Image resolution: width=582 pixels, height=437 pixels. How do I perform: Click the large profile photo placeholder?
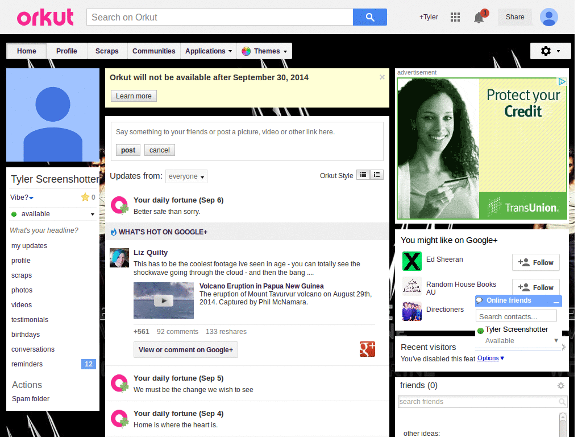[53, 115]
